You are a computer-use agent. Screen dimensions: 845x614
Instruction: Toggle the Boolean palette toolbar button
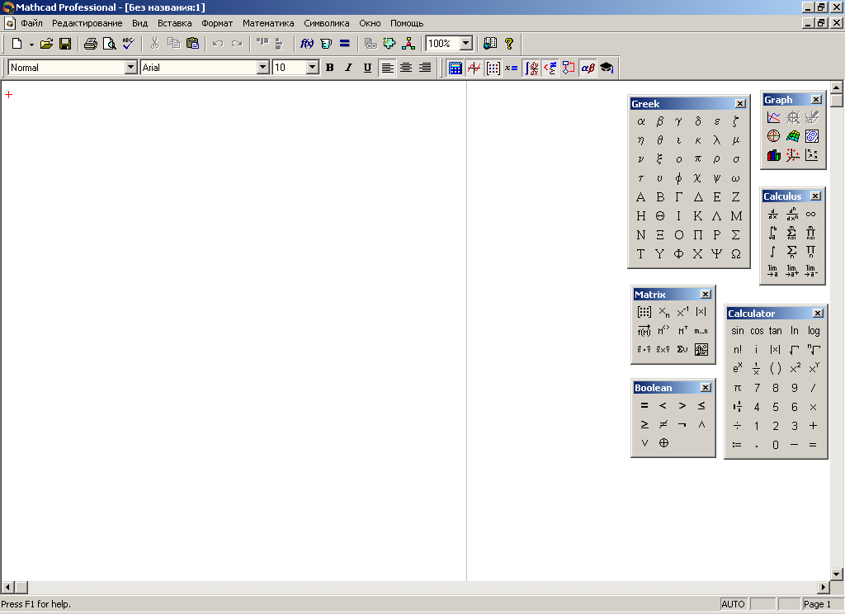pos(550,68)
